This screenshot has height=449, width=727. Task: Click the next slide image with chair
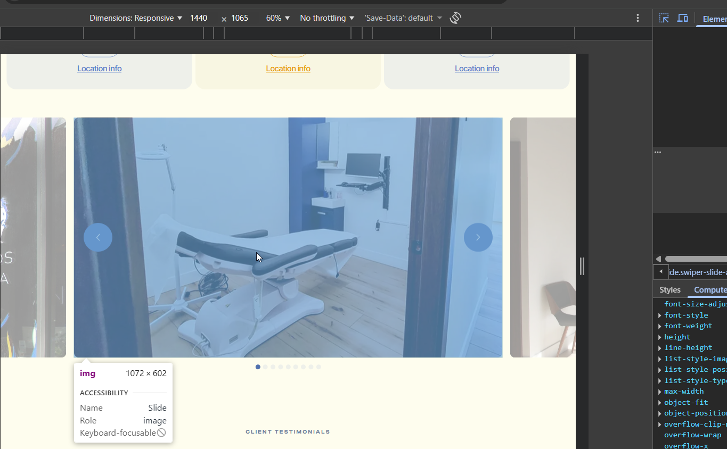point(543,237)
